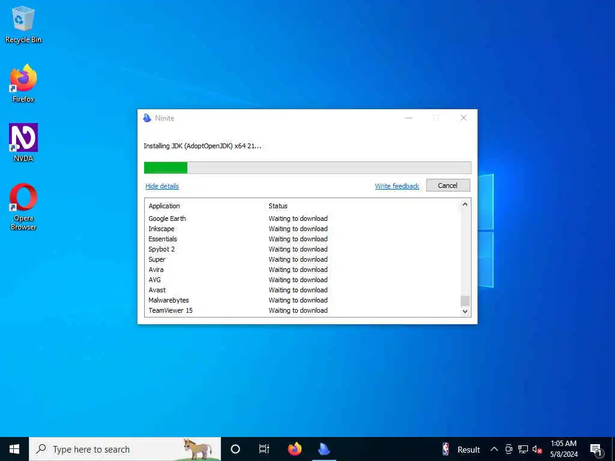615x461 pixels.
Task: Minimize the Ninite window
Action: (409, 118)
